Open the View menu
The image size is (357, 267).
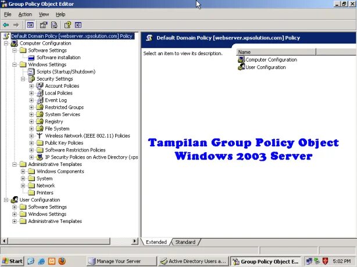[44, 15]
